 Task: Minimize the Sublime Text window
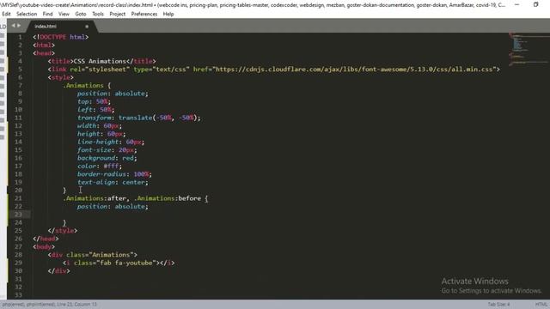point(516,4)
